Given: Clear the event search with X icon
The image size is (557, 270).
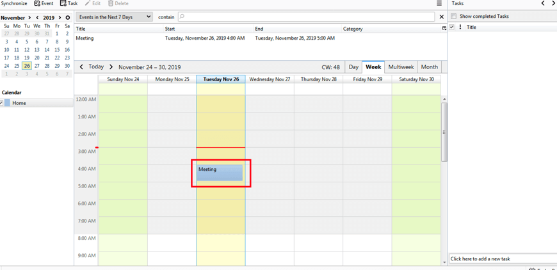Looking at the screenshot, I should click(x=441, y=17).
